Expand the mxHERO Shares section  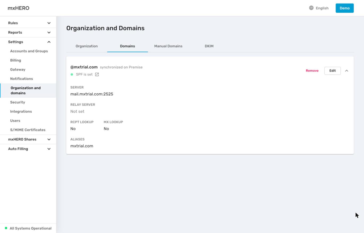coord(28,139)
